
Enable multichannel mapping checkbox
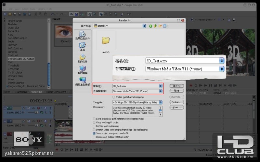tap(113, 97)
